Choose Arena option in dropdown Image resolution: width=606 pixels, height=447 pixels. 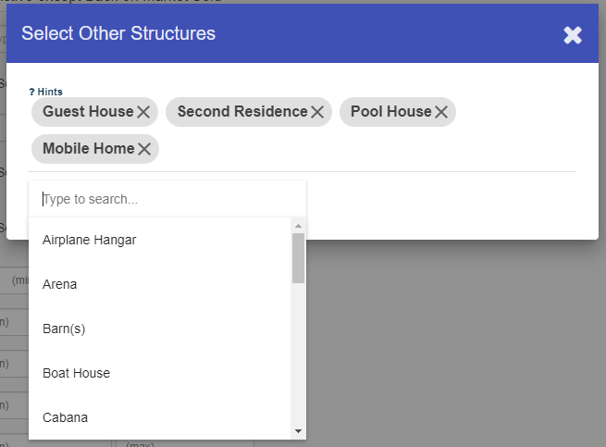point(60,284)
